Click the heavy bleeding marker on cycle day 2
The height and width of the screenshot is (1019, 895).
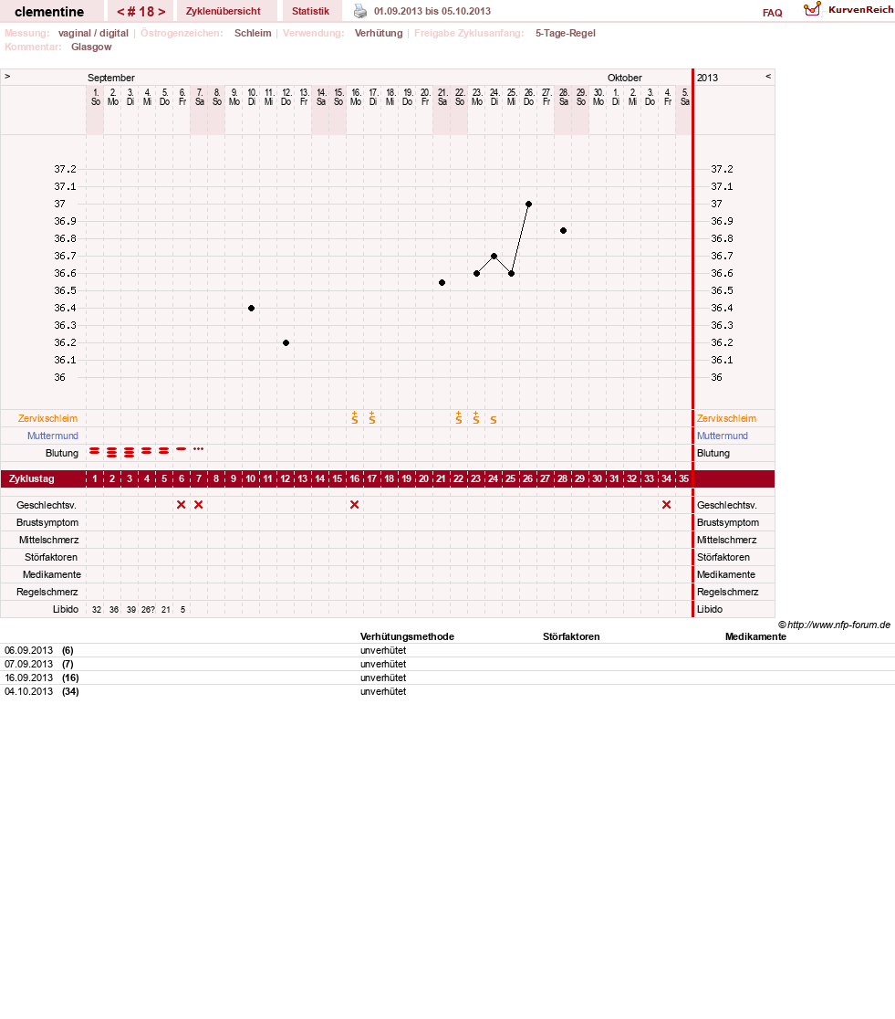111,452
